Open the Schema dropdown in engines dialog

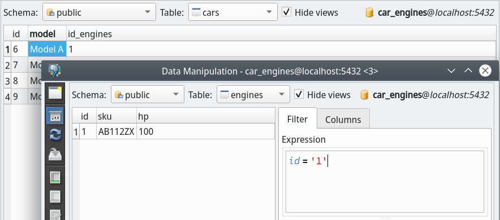(148, 94)
